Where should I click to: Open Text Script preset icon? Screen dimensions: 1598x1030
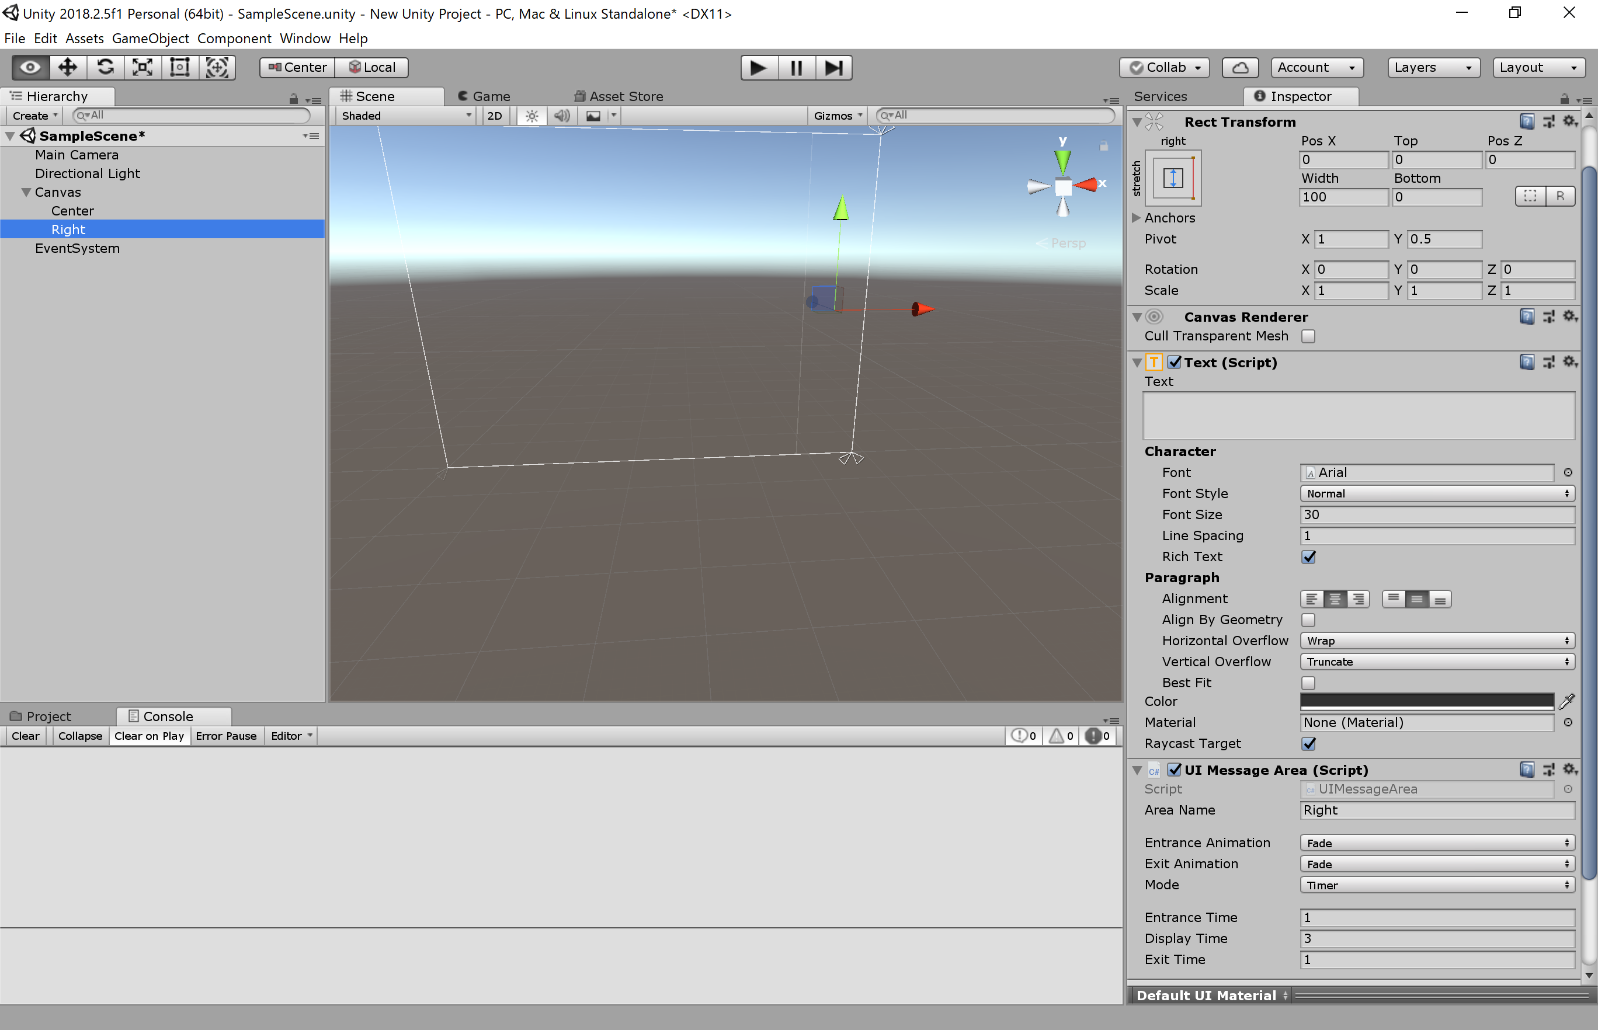click(1548, 362)
